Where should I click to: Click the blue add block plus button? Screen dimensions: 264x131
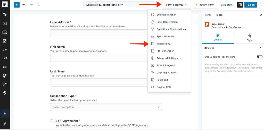pyautogui.click(x=16, y=5)
